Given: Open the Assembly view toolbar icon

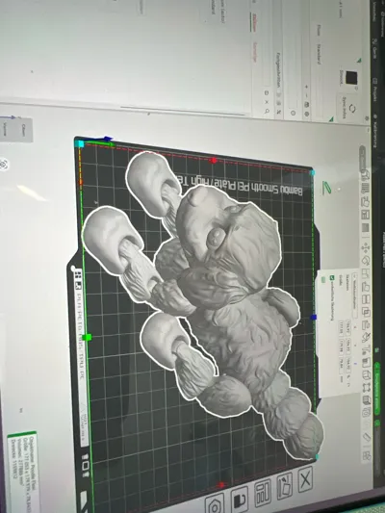Looking at the screenshot, I should click(367, 455).
